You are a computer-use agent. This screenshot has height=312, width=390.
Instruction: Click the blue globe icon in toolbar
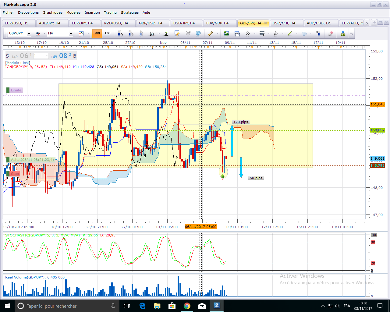pyautogui.click(x=198, y=33)
